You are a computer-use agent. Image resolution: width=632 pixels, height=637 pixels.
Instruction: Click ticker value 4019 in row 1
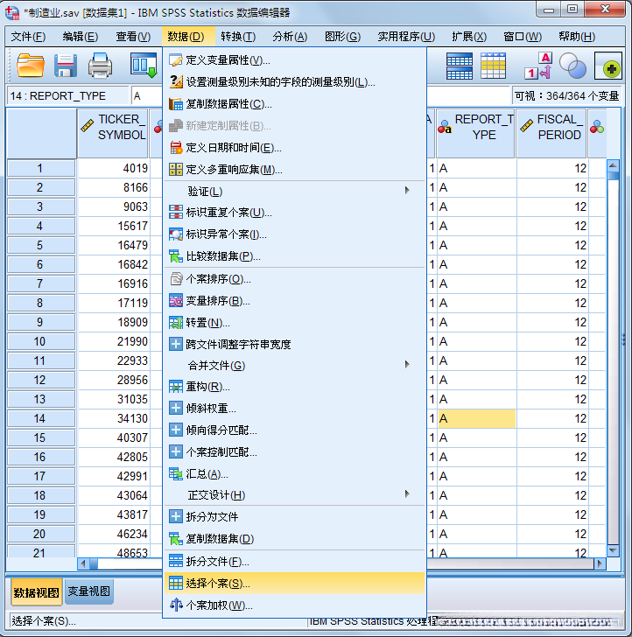click(x=114, y=168)
